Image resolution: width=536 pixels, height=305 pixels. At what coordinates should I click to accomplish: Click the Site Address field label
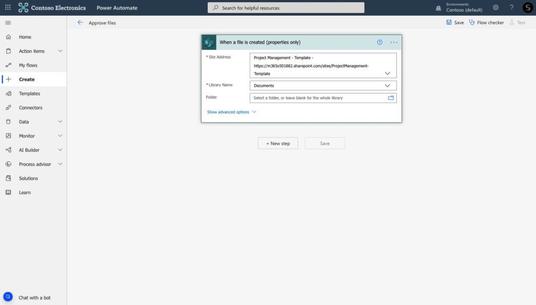(219, 57)
